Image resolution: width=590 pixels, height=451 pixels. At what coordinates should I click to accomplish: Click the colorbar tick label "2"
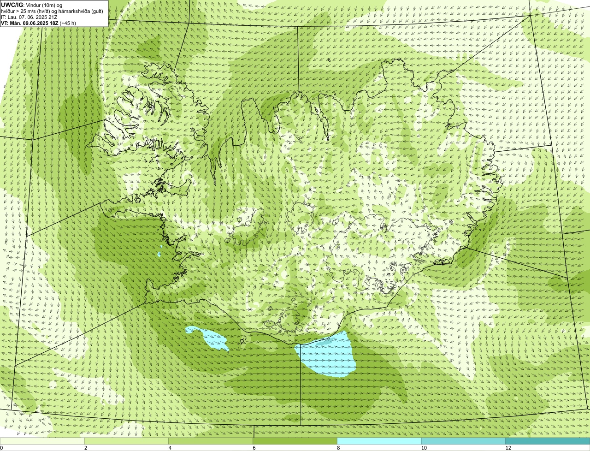pyautogui.click(x=86, y=448)
